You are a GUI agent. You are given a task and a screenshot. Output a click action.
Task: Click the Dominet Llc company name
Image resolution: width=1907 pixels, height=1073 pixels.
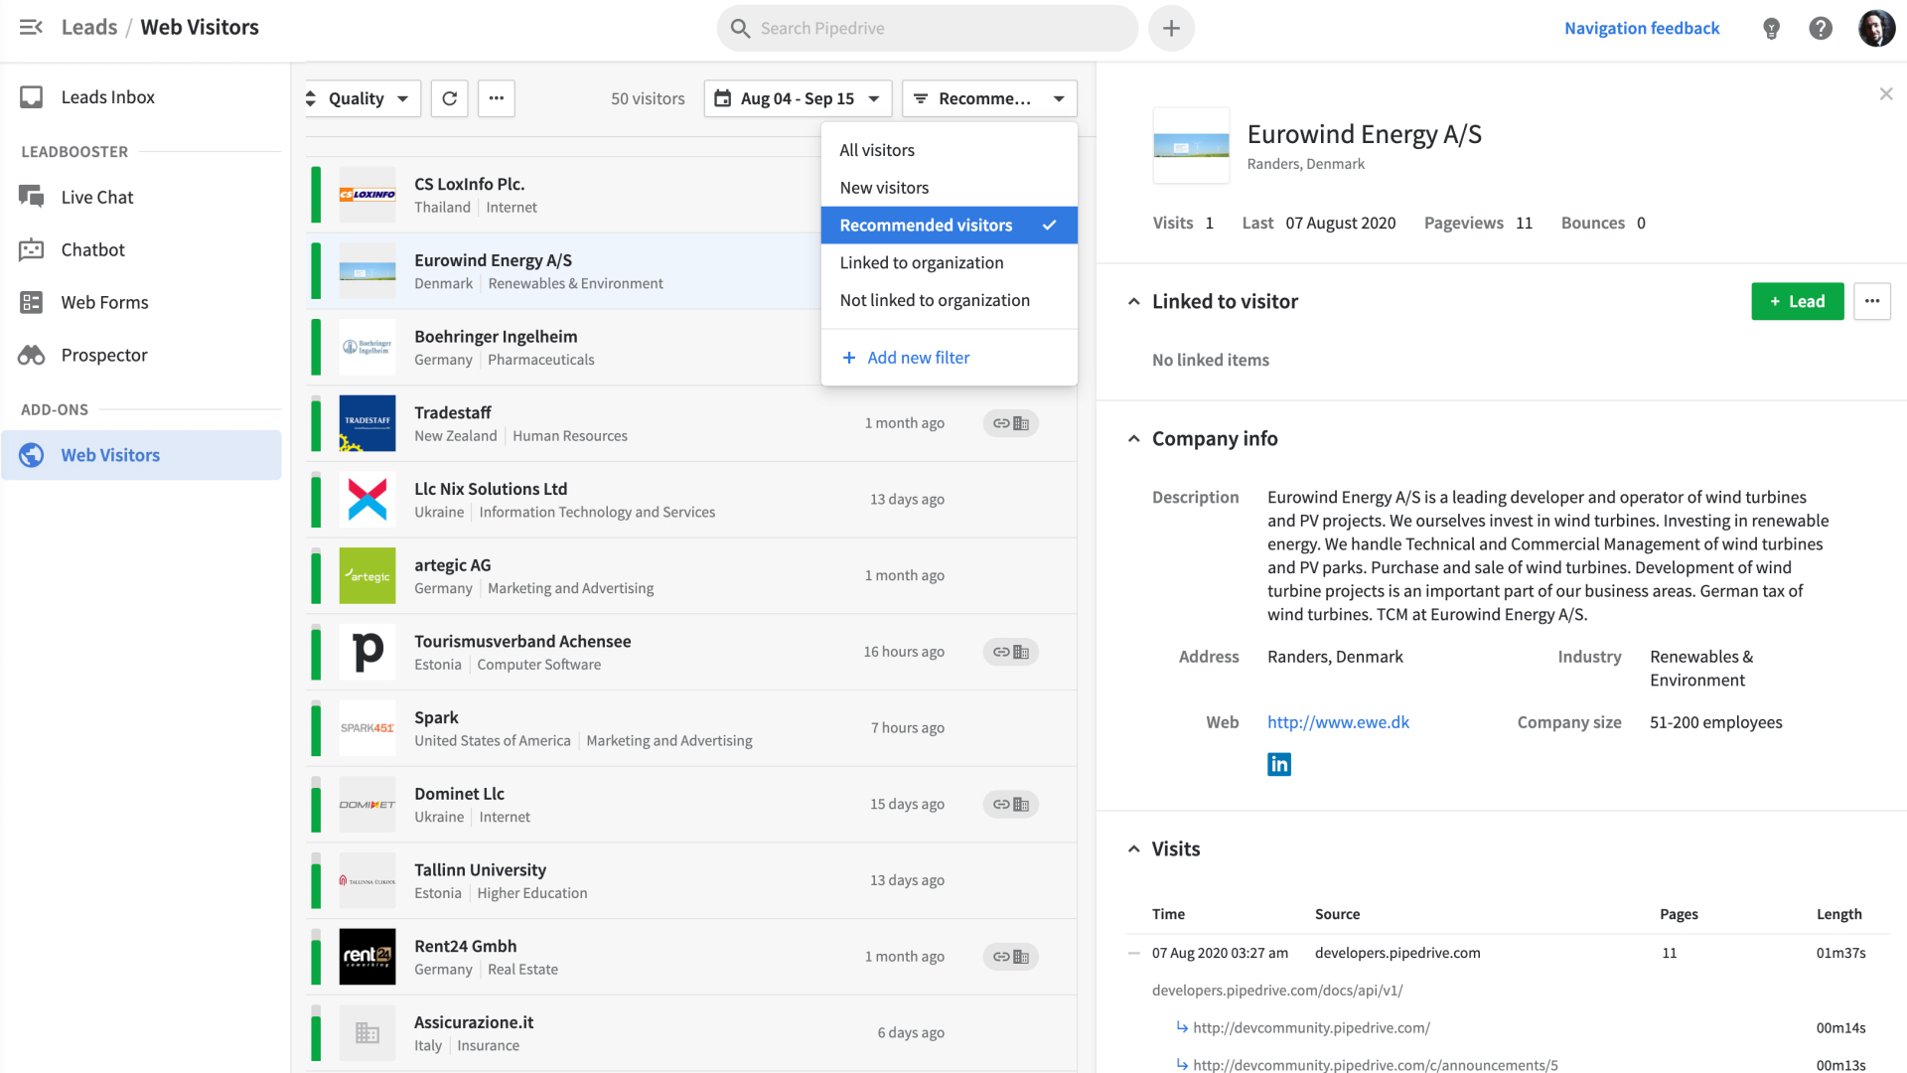[459, 794]
